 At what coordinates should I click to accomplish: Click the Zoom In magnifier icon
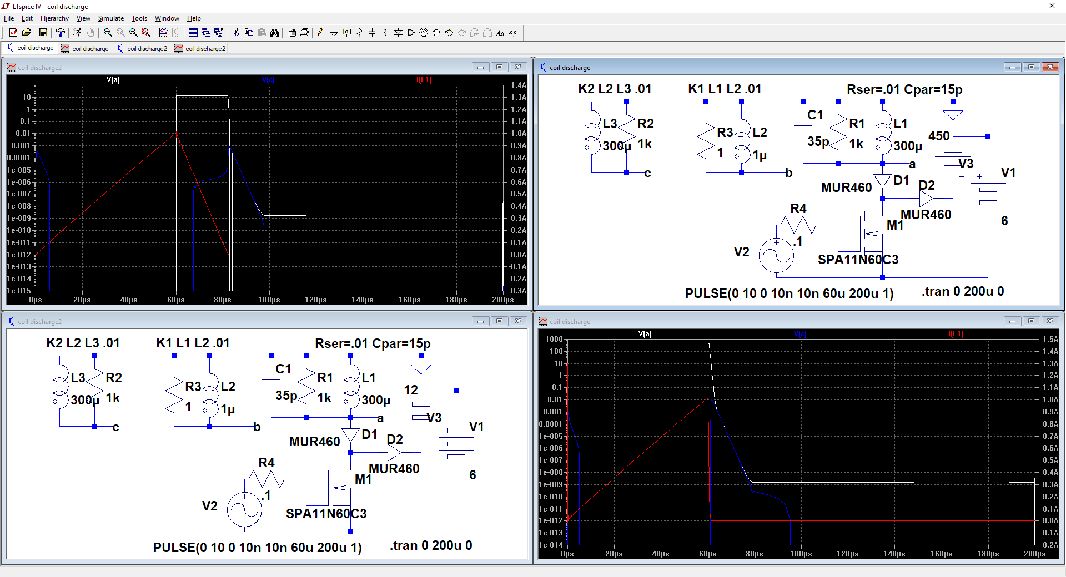(108, 33)
